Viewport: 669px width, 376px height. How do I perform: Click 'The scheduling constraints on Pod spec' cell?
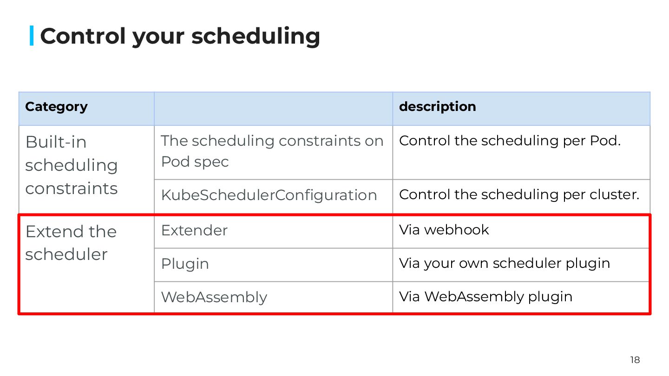[272, 151]
